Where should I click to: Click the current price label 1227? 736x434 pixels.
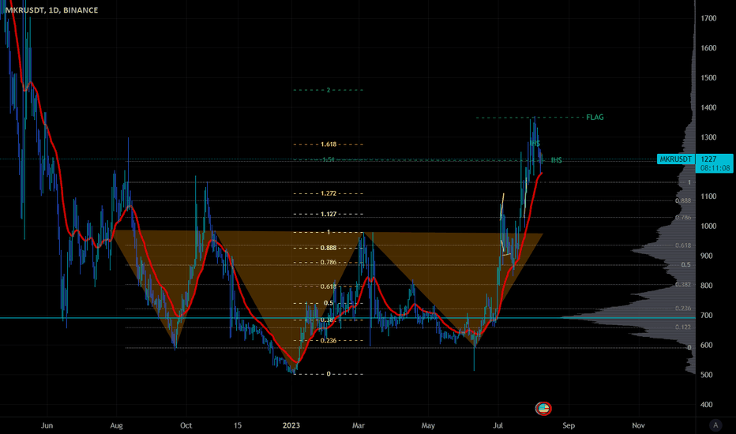tap(709, 159)
